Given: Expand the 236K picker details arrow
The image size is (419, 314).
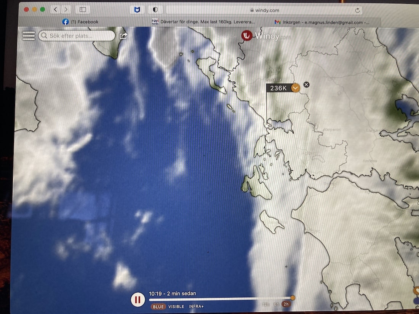Looking at the screenshot, I should pos(296,88).
